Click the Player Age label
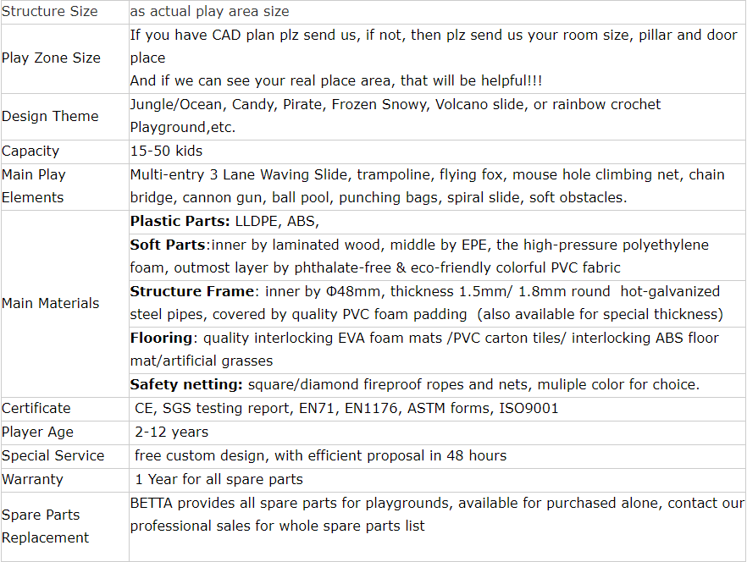 tap(37, 433)
